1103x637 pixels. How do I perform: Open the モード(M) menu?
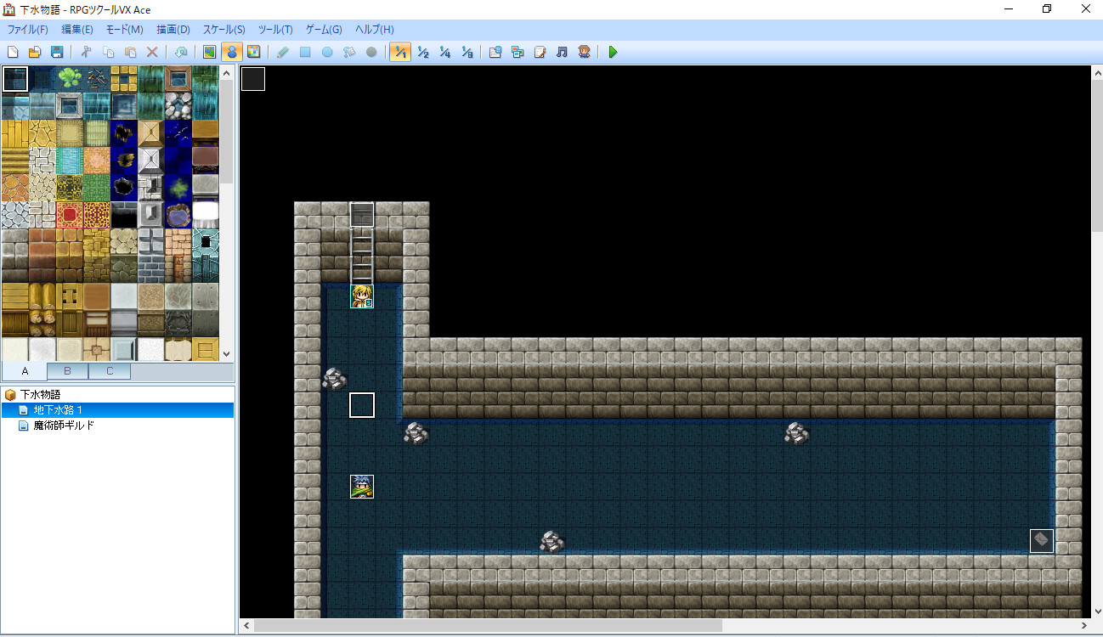[x=125, y=30]
